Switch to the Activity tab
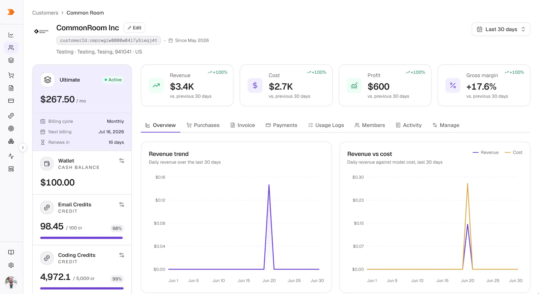 pos(409,125)
